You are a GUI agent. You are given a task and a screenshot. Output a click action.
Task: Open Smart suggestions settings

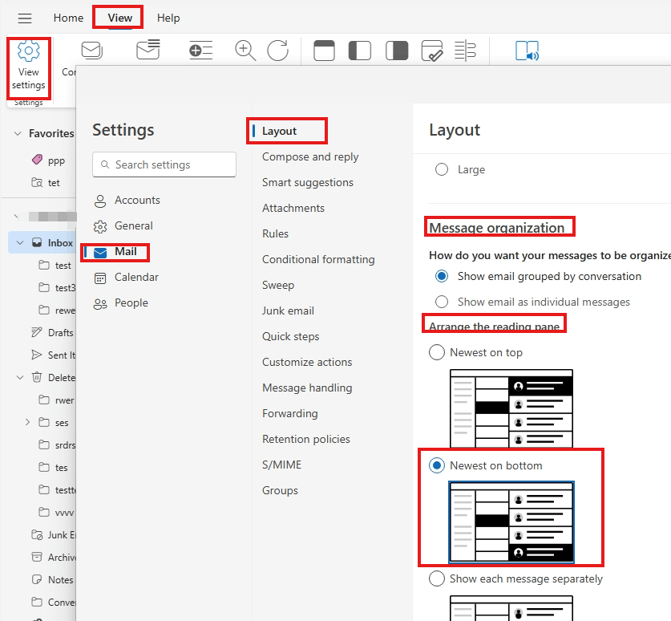pyautogui.click(x=308, y=182)
